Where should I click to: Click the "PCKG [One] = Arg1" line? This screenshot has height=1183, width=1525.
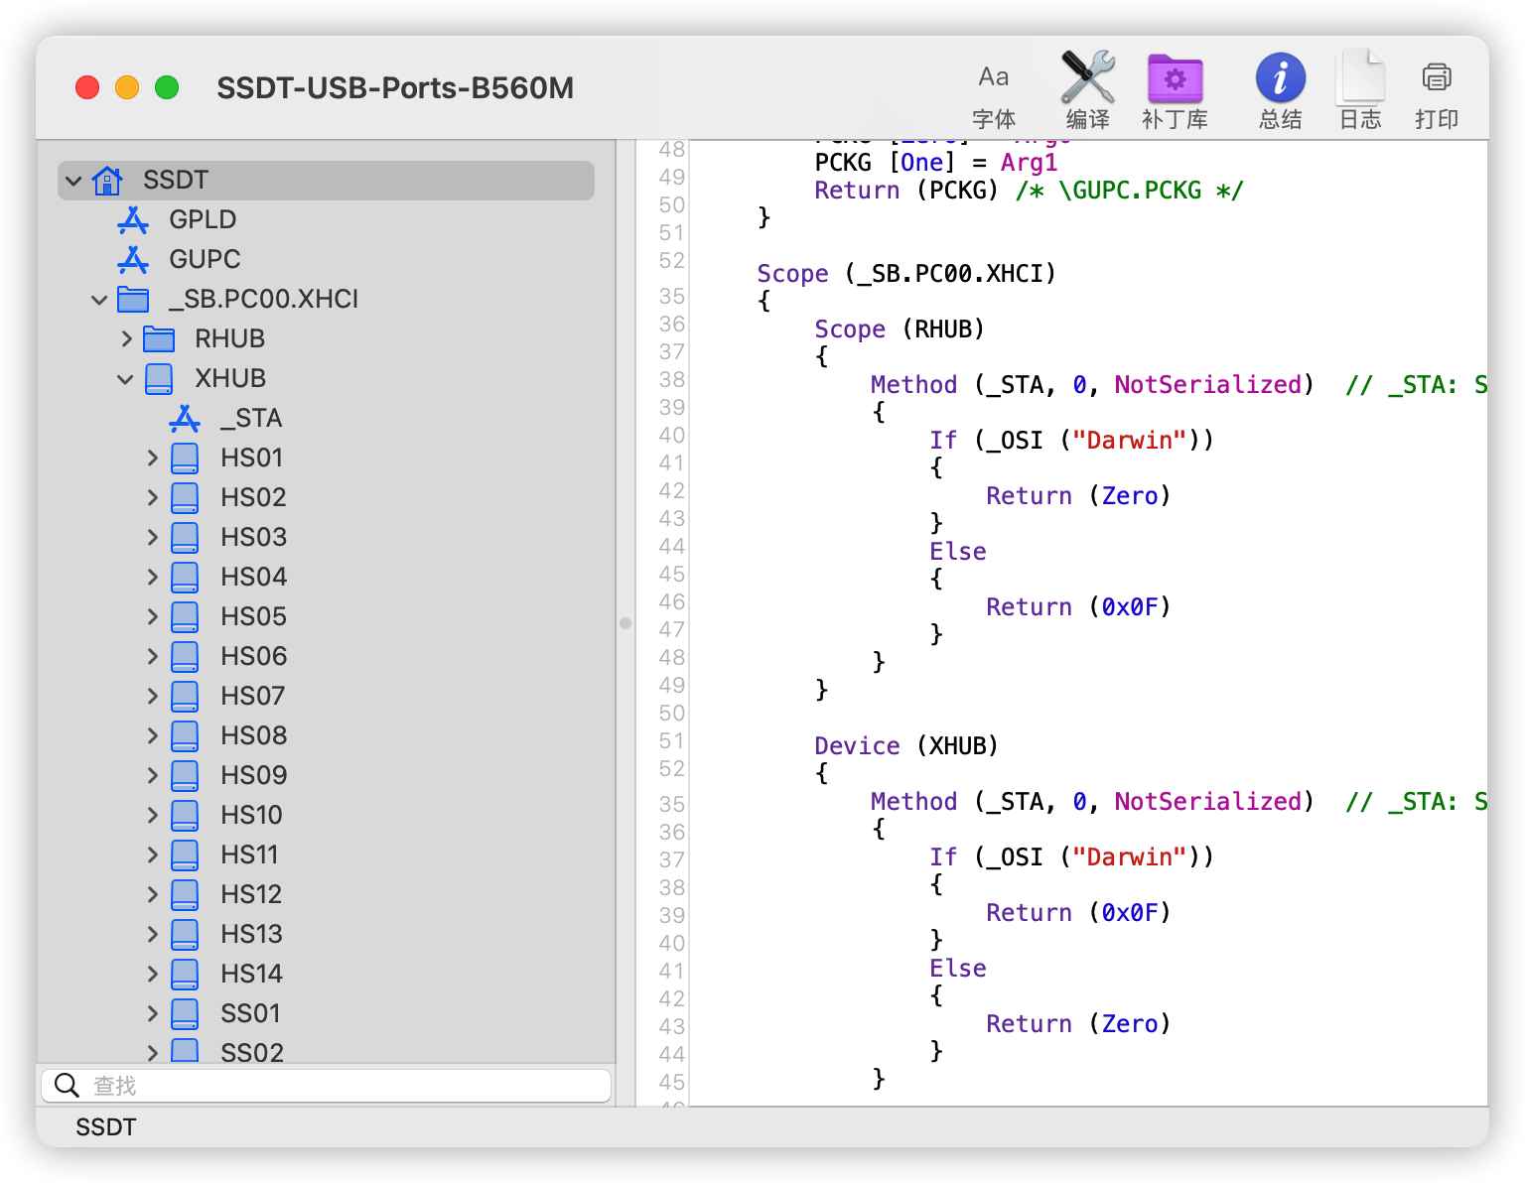point(936,162)
